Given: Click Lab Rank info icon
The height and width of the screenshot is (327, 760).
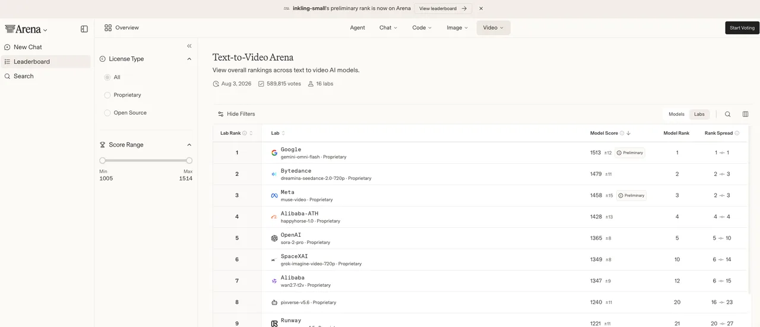Looking at the screenshot, I should tap(245, 133).
